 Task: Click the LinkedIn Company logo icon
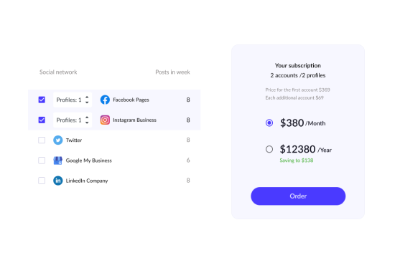click(58, 181)
